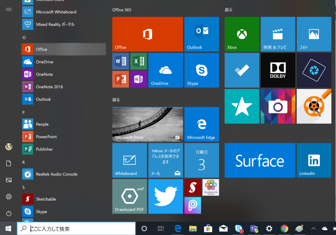Screen dimensions: 336x235
Task: Select People in the app list
Action: click(64, 124)
